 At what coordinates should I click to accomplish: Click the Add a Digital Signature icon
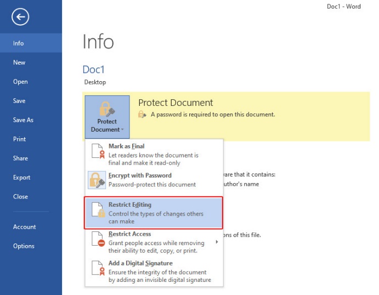(98, 268)
